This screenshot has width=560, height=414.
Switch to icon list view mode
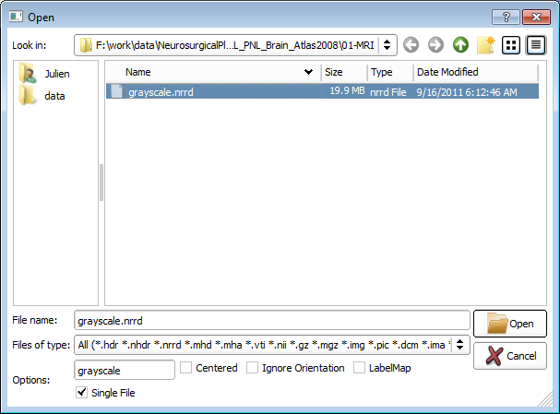point(511,44)
